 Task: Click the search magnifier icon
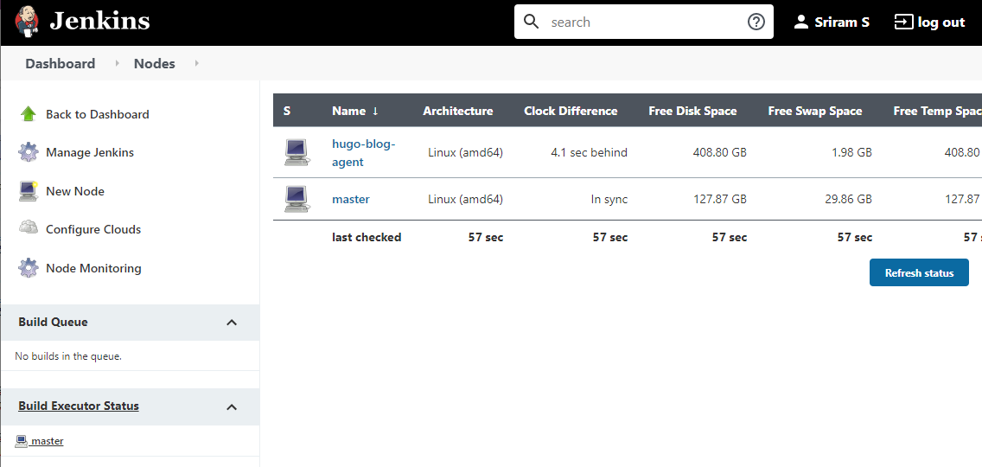point(531,22)
